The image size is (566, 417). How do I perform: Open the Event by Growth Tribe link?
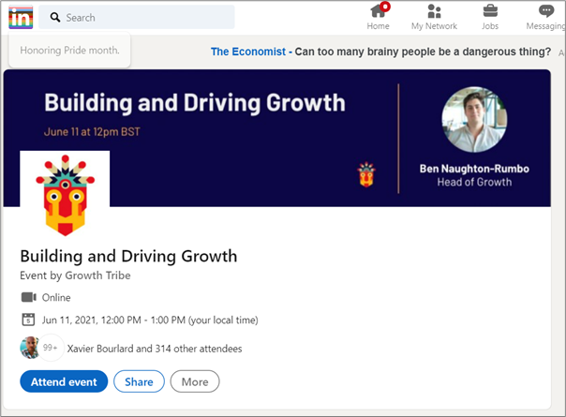pos(75,276)
